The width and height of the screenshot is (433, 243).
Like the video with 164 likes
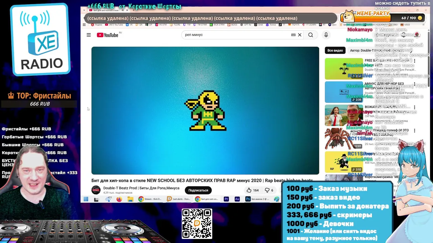click(x=252, y=190)
